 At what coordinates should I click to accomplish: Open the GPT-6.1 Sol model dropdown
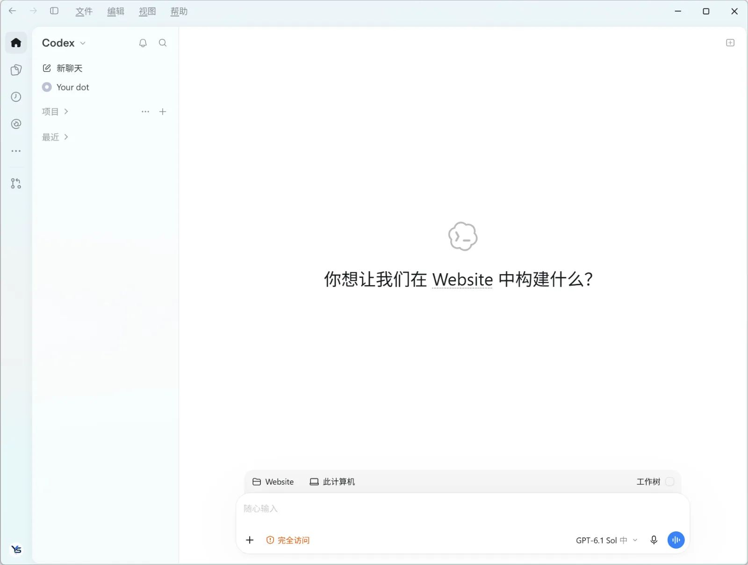[607, 540]
